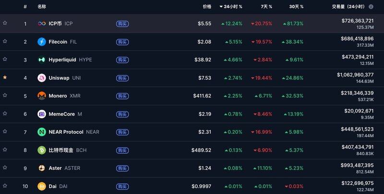Image resolution: width=384 pixels, height=194 pixels.
Task: Click the 价格 column header
Action: click(207, 7)
